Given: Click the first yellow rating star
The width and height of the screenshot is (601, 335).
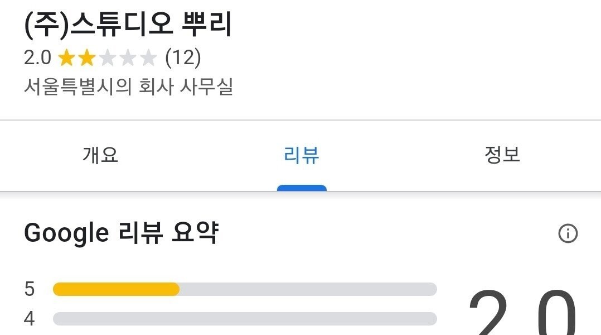Looking at the screenshot, I should [66, 58].
